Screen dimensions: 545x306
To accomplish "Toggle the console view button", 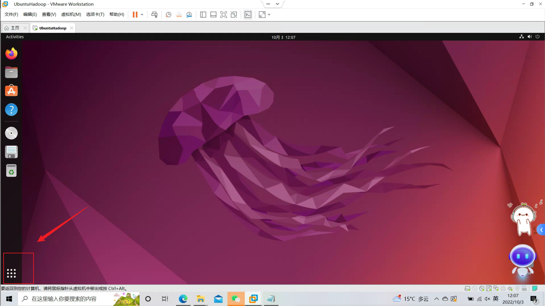I will [248, 15].
